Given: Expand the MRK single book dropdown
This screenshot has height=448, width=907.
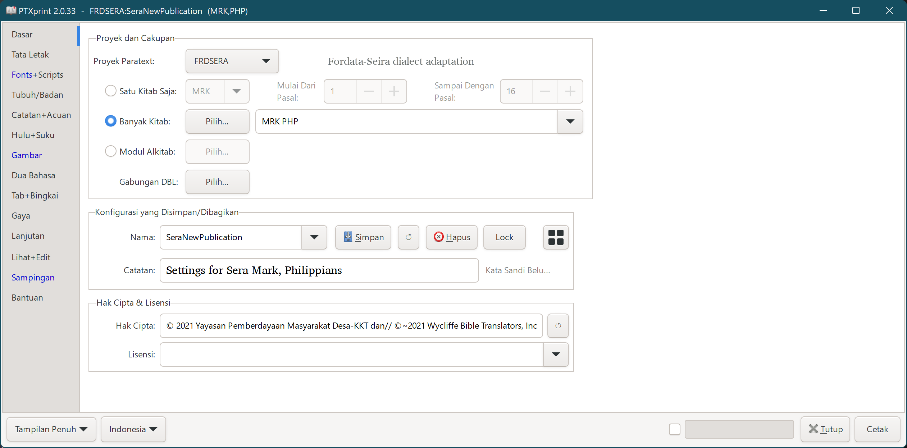Looking at the screenshot, I should point(236,91).
